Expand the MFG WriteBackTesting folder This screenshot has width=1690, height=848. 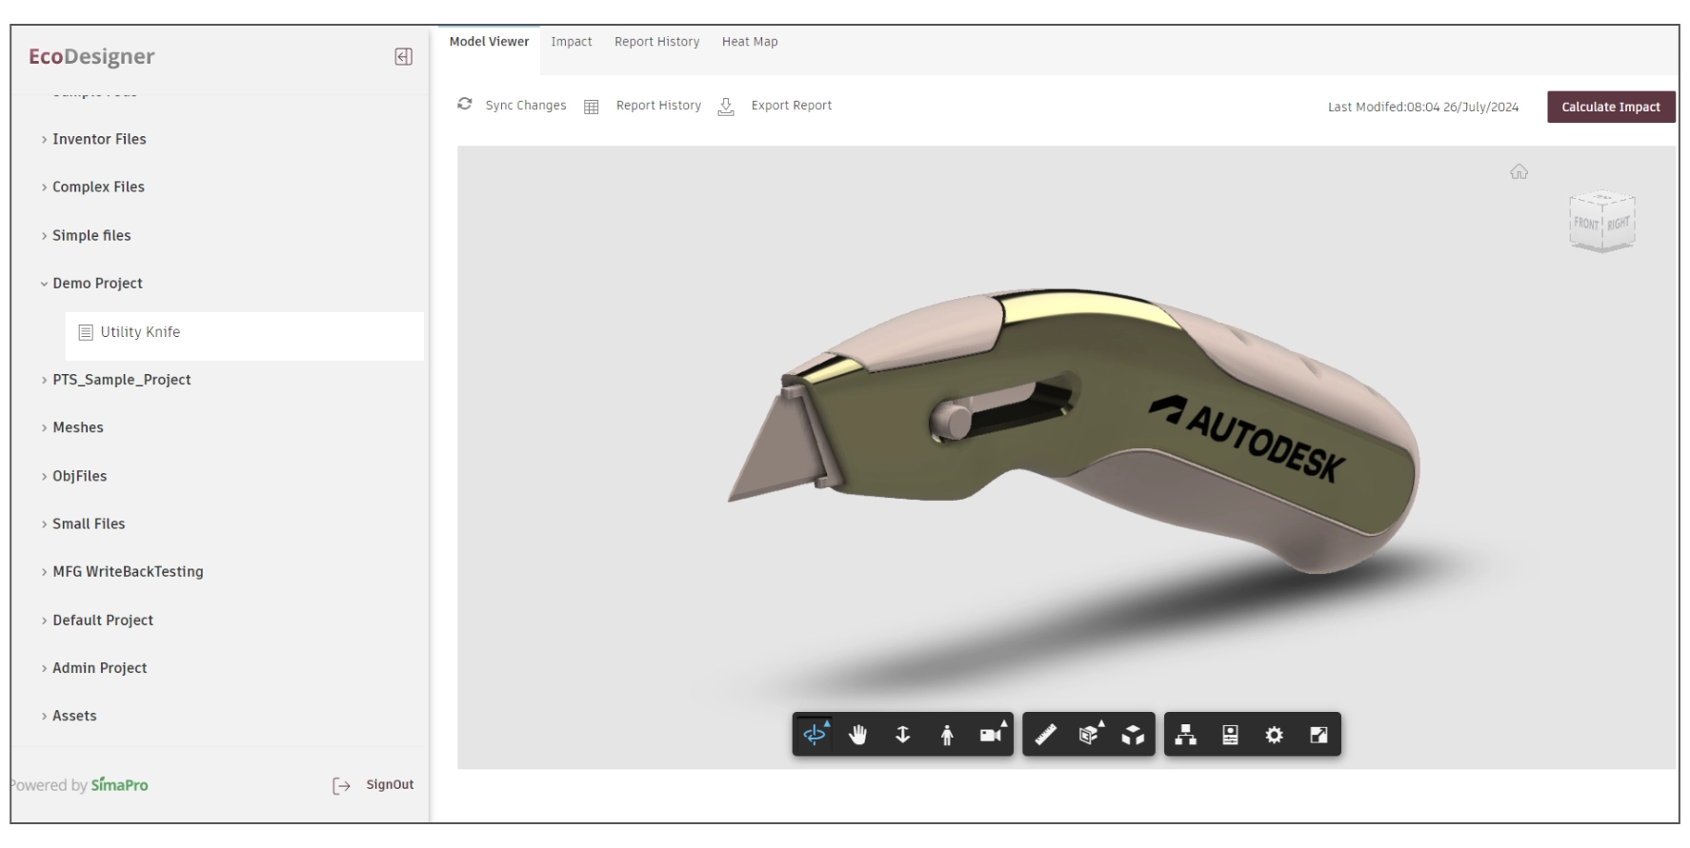pyautogui.click(x=44, y=572)
